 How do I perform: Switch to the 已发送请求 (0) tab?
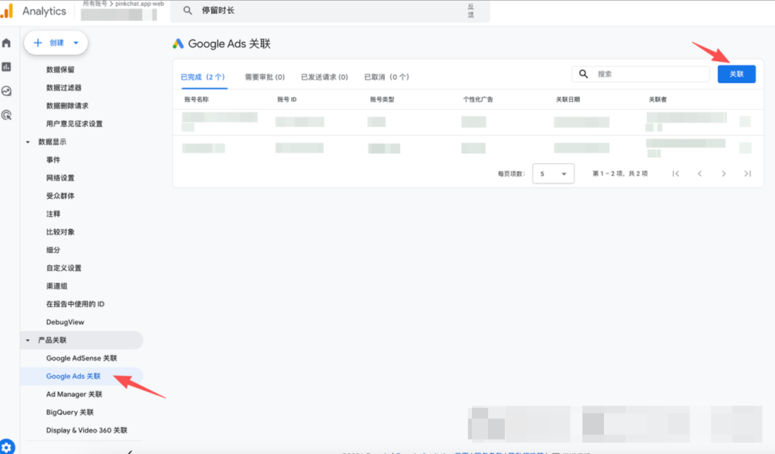click(324, 76)
